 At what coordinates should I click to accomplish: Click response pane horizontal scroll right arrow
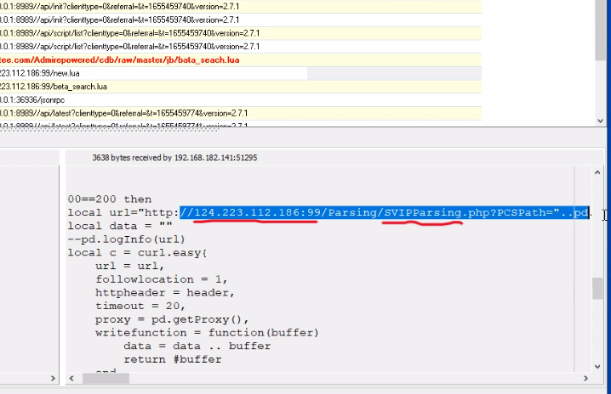[x=585, y=378]
